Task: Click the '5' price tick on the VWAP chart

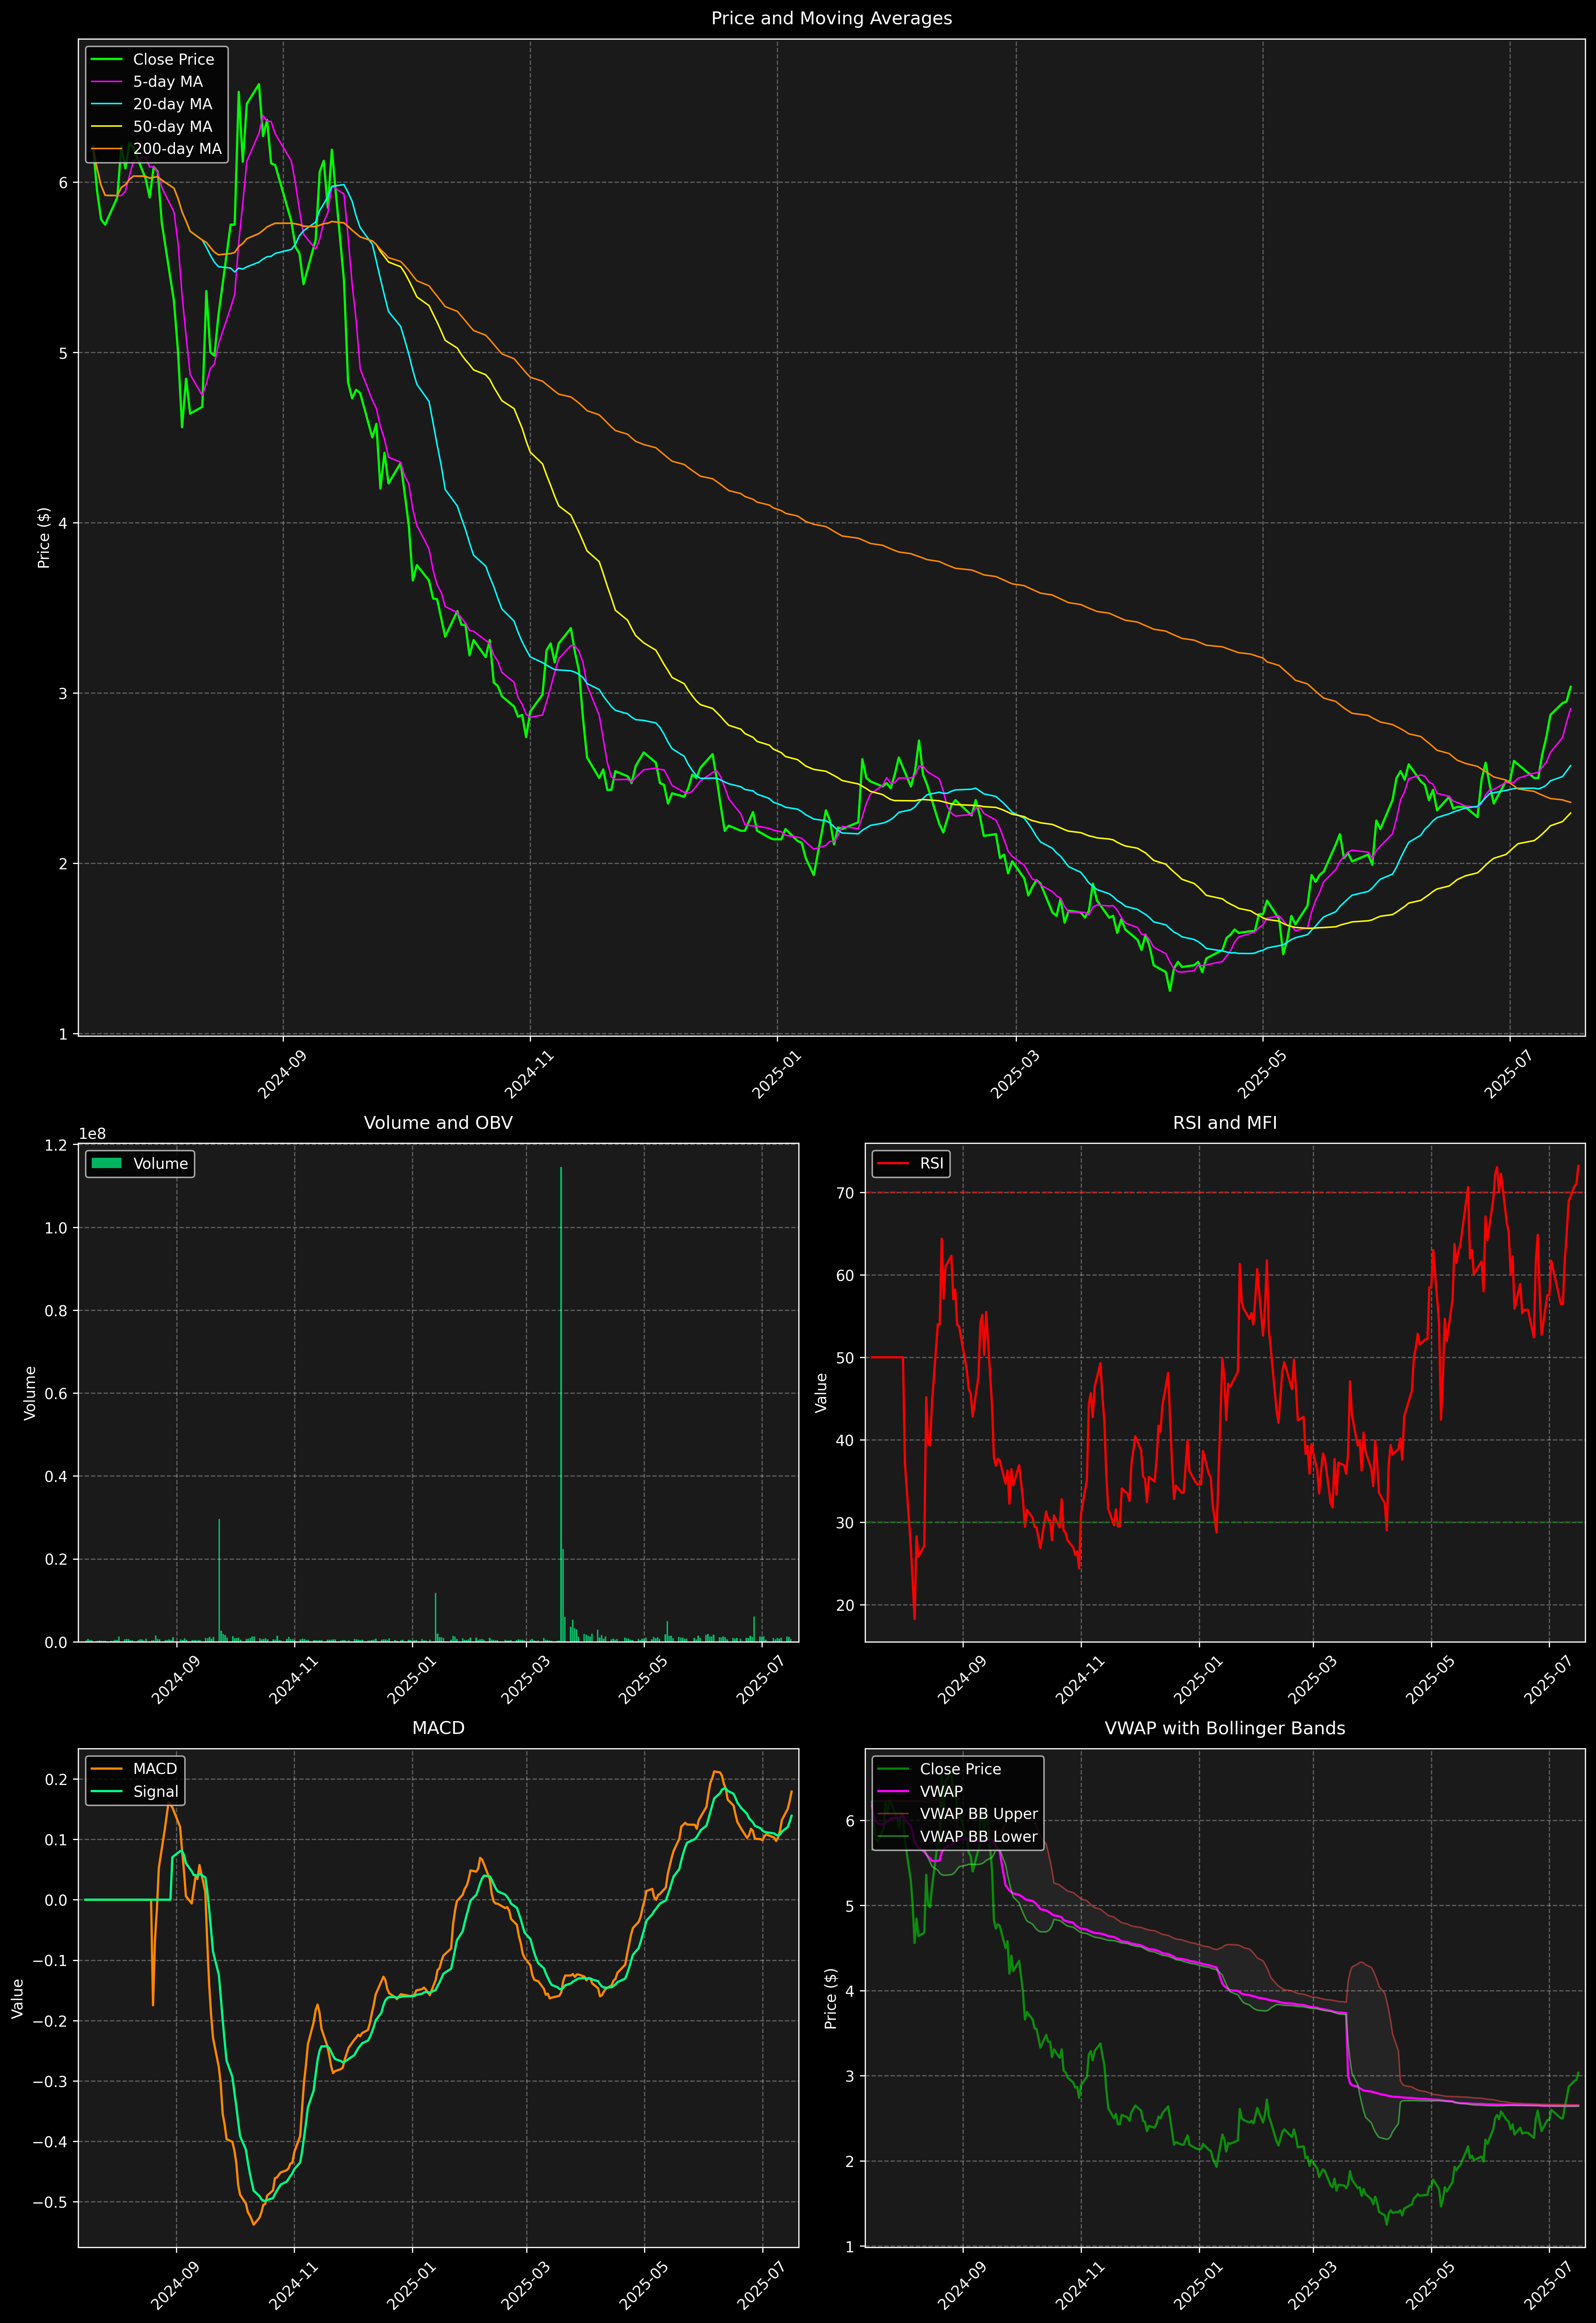Action: 850,1906
